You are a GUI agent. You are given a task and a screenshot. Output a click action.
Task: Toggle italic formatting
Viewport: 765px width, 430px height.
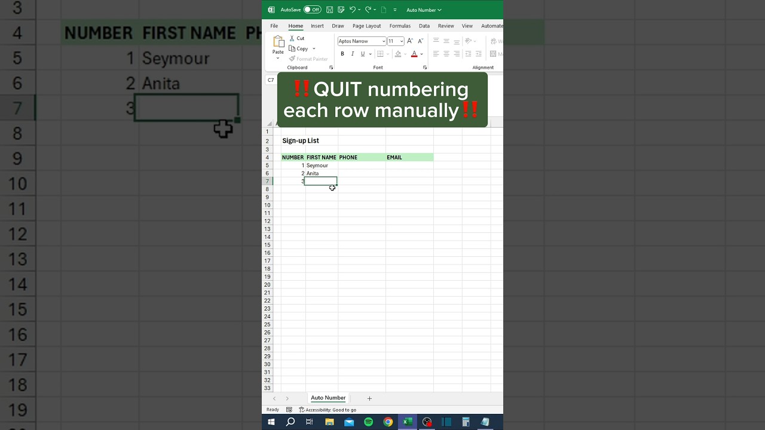tap(353, 54)
